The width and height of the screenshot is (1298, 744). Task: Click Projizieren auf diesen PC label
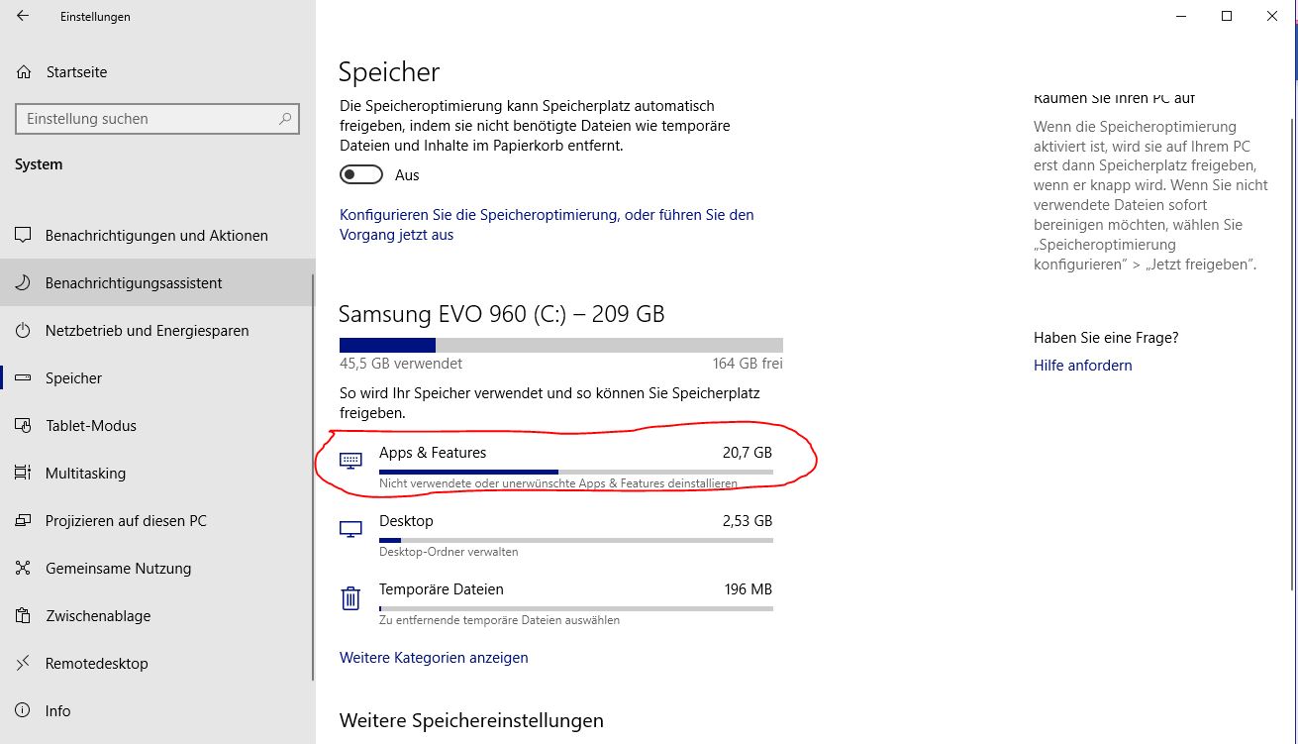point(126,521)
